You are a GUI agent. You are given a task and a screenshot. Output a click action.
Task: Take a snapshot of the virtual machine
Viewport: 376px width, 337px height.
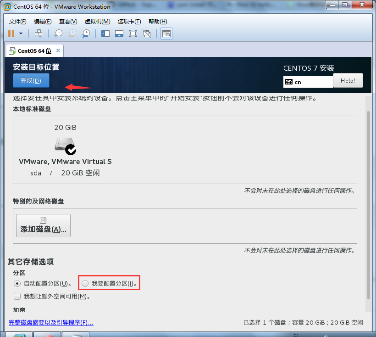click(58, 34)
